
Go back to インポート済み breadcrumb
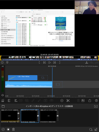pyautogui.click(x=32, y=106)
